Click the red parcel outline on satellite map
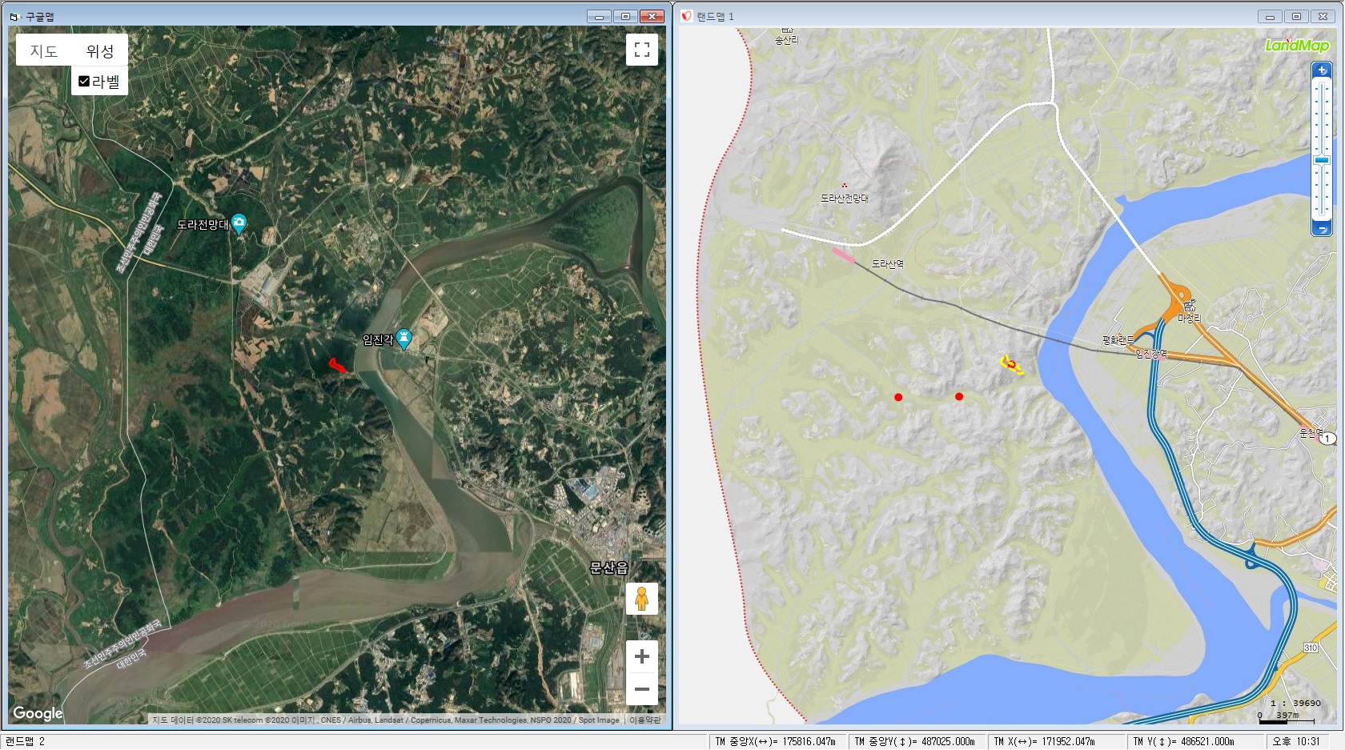 pos(337,366)
